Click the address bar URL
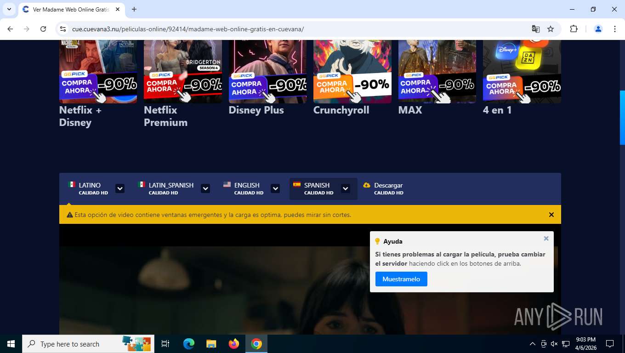This screenshot has width=625, height=353. [x=187, y=29]
